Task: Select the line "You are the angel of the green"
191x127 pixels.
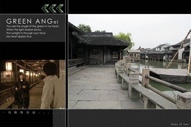Action: point(33,26)
